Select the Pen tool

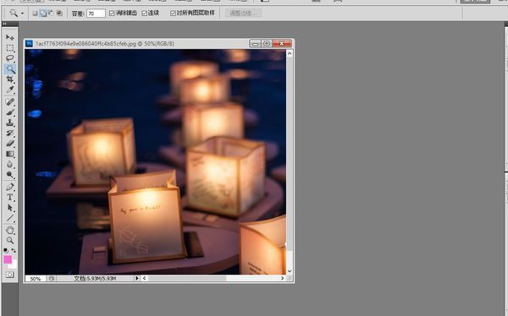[x=9, y=187]
